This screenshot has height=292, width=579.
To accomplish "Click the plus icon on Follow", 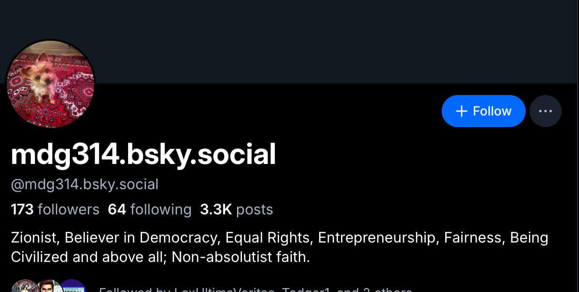I will [461, 111].
